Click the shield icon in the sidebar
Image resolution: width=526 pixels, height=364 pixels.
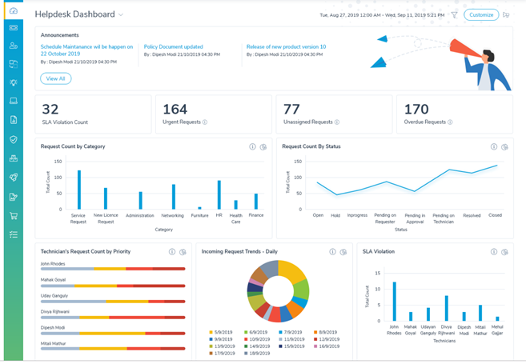click(14, 139)
